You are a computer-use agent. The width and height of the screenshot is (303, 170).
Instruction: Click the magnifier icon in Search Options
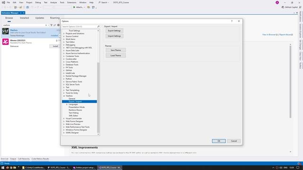click(x=98, y=26)
